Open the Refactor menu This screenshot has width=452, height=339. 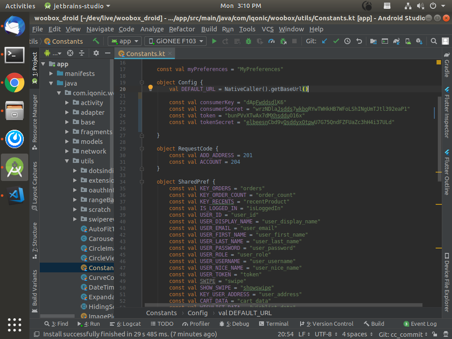tap(182, 29)
